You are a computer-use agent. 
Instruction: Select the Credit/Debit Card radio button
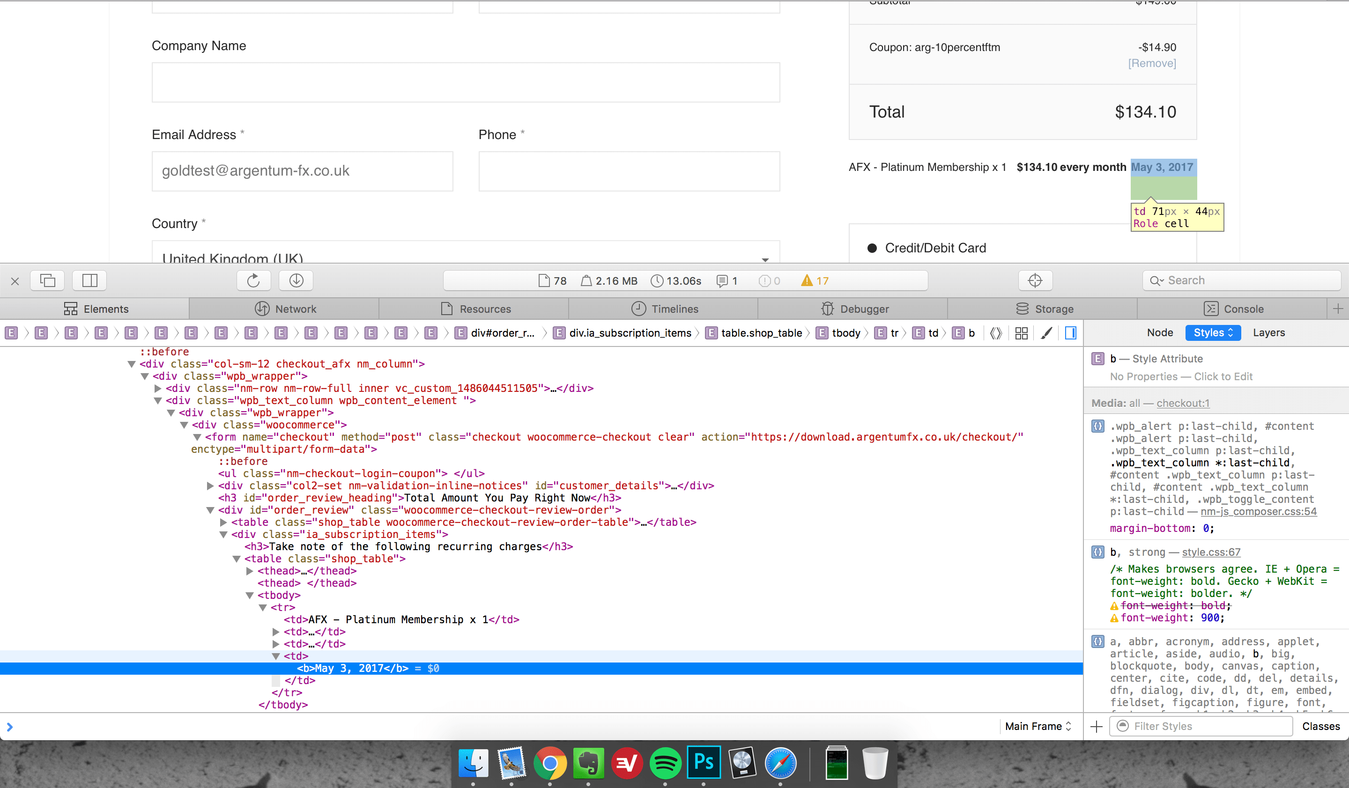(x=872, y=248)
